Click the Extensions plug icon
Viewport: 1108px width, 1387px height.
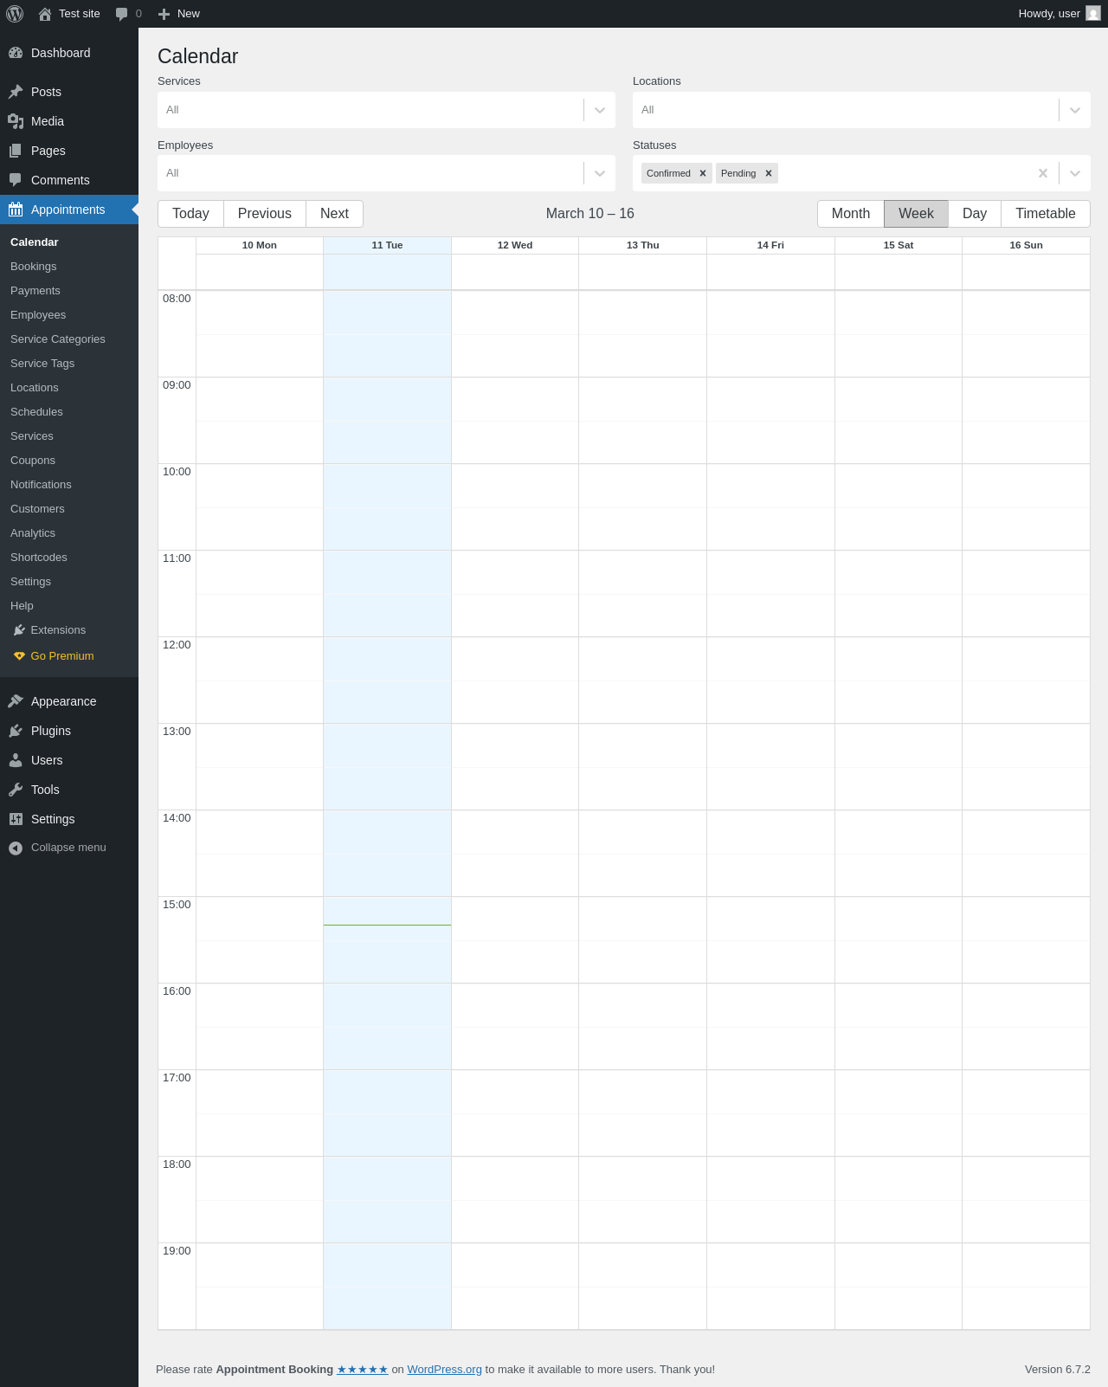pyautogui.click(x=19, y=630)
